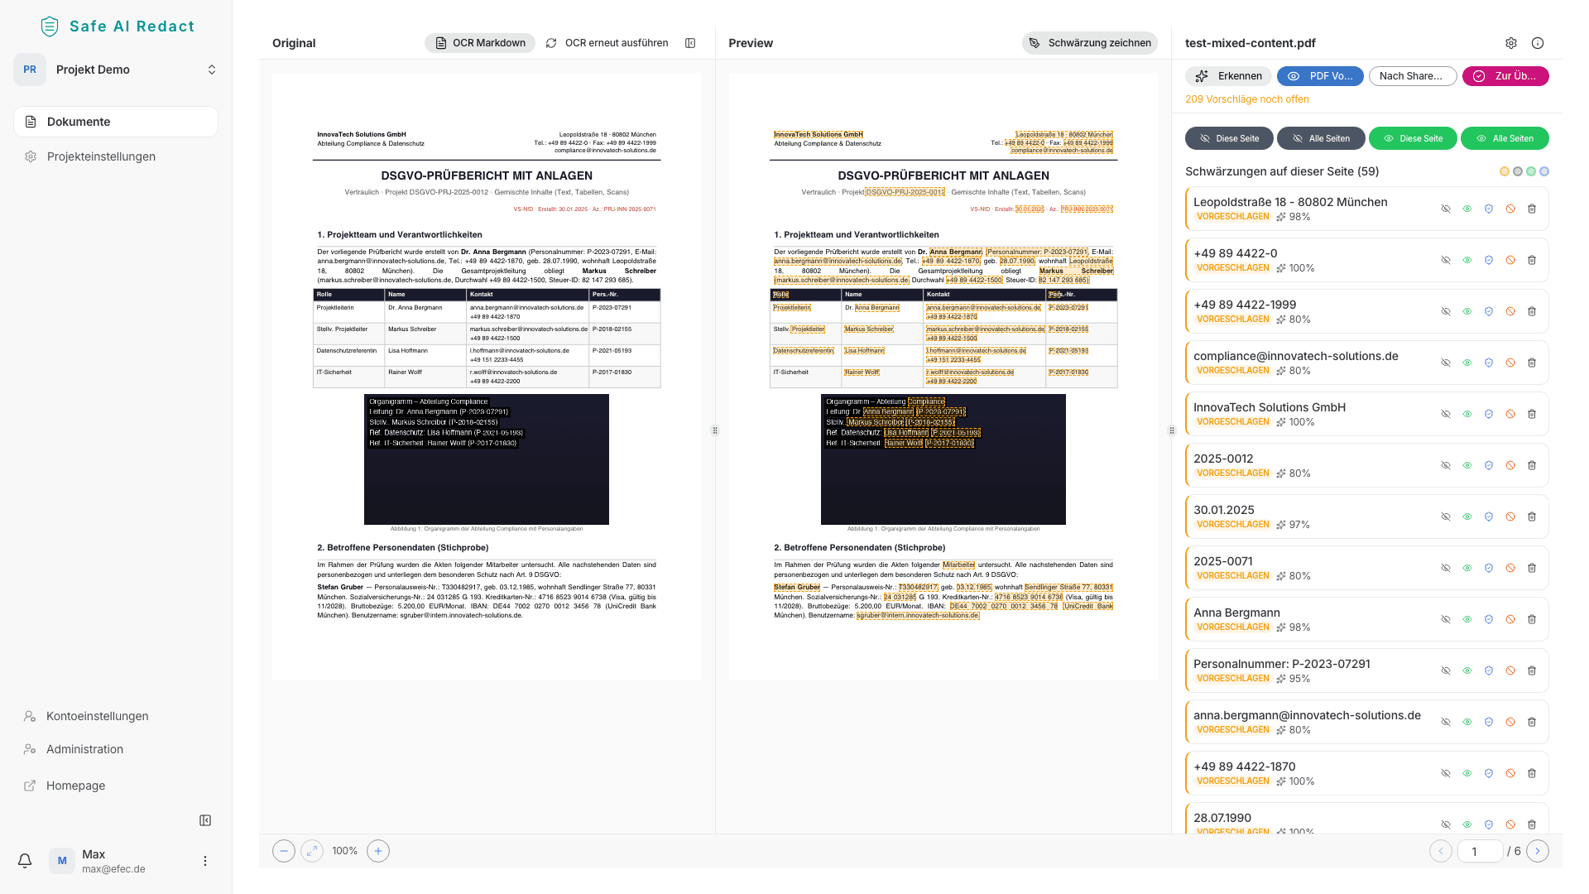This screenshot has height=894, width=1589.
Task: Click blue shield icon for +49 89 4422-0
Action: [x=1489, y=260]
